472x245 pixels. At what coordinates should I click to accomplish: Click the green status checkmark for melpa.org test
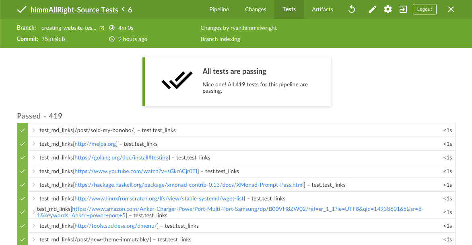[x=23, y=144]
